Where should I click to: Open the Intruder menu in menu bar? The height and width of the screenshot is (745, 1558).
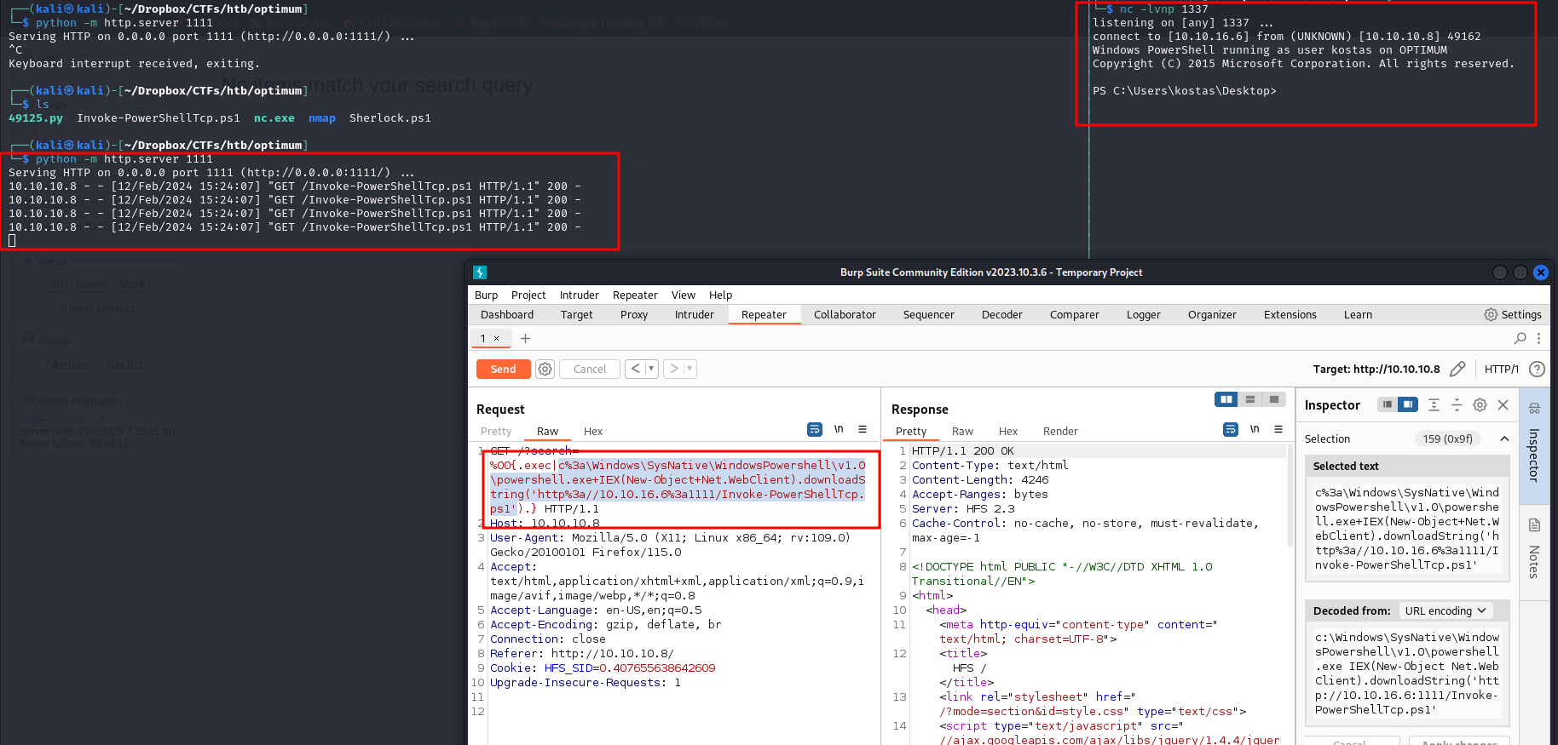click(580, 295)
